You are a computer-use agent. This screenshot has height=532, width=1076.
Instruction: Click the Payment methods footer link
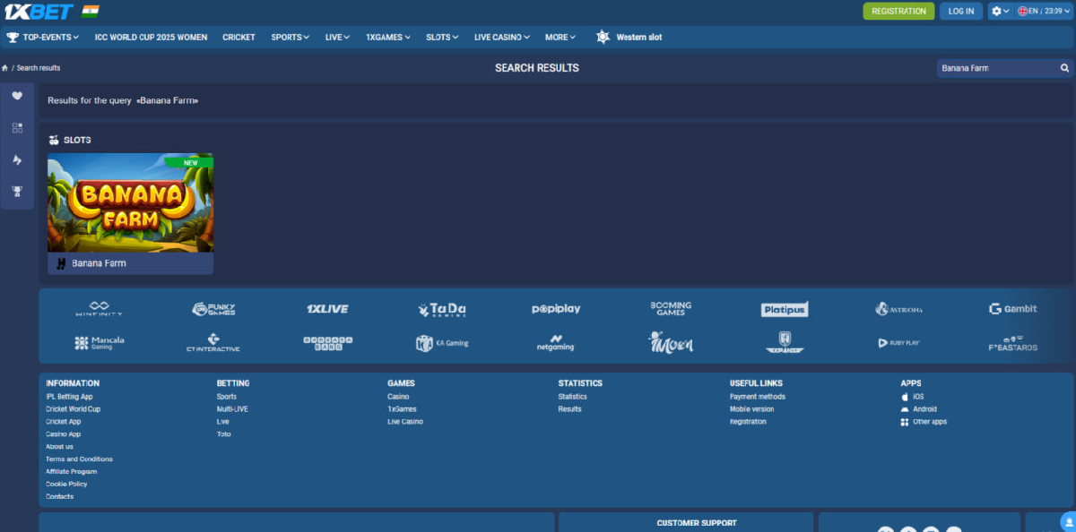757,397
